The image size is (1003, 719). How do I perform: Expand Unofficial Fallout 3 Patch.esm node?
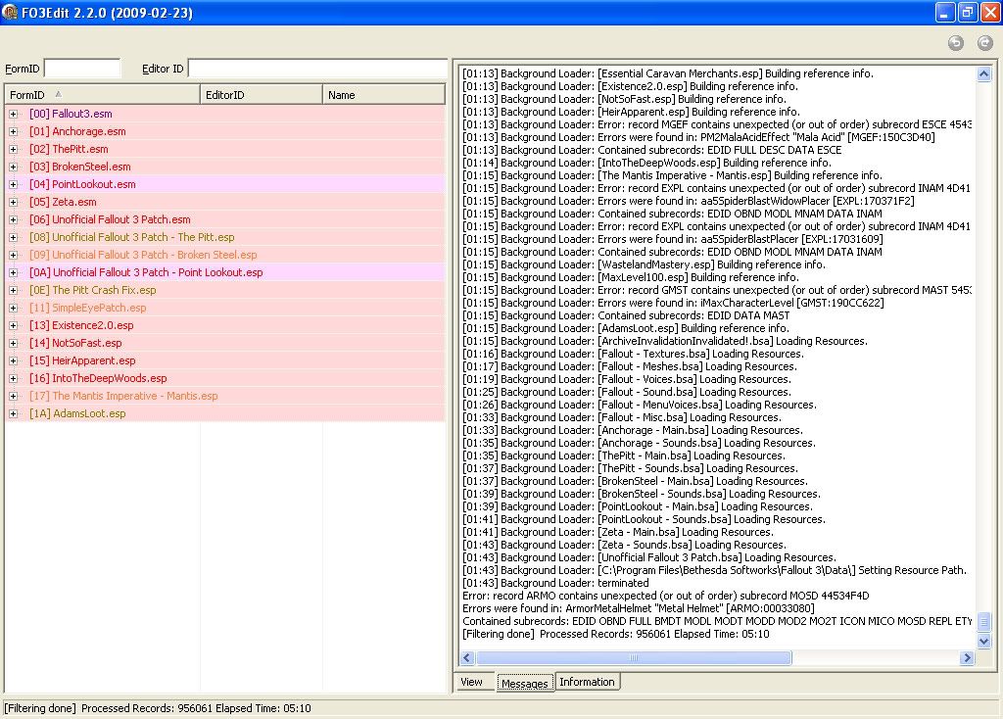tap(14, 219)
